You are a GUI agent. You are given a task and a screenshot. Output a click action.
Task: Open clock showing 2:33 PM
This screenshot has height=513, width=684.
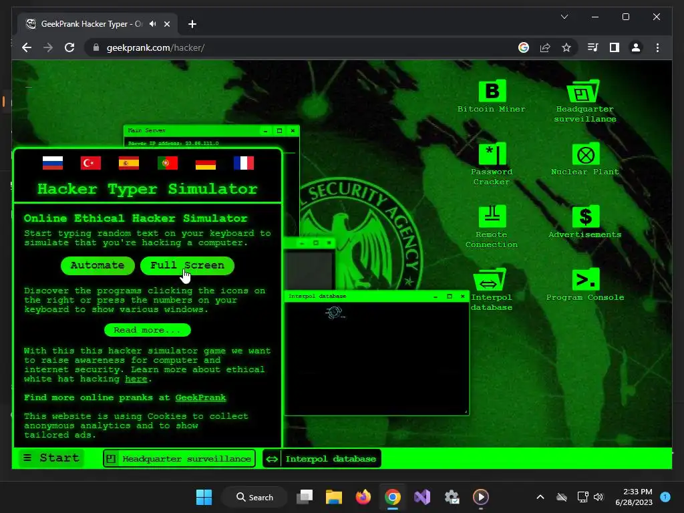634,497
